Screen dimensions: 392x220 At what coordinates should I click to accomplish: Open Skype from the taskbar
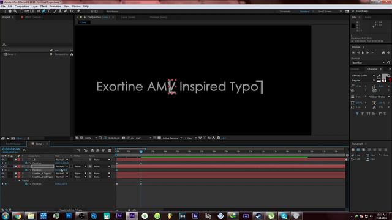coord(284,216)
